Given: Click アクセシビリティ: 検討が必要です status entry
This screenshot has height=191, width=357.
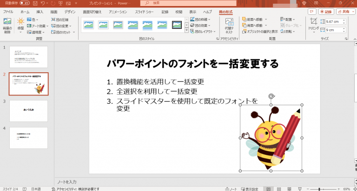Looking at the screenshot, I should pos(76,189).
